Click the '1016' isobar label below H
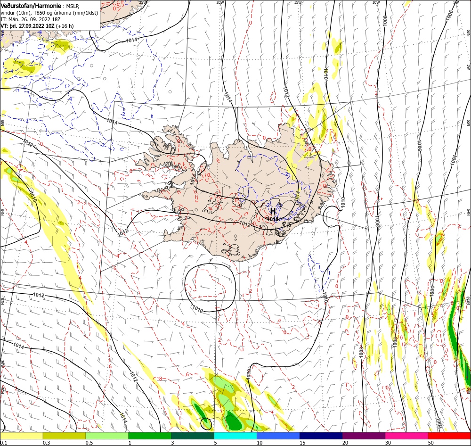This screenshot has width=471, height=446. pyautogui.click(x=273, y=219)
